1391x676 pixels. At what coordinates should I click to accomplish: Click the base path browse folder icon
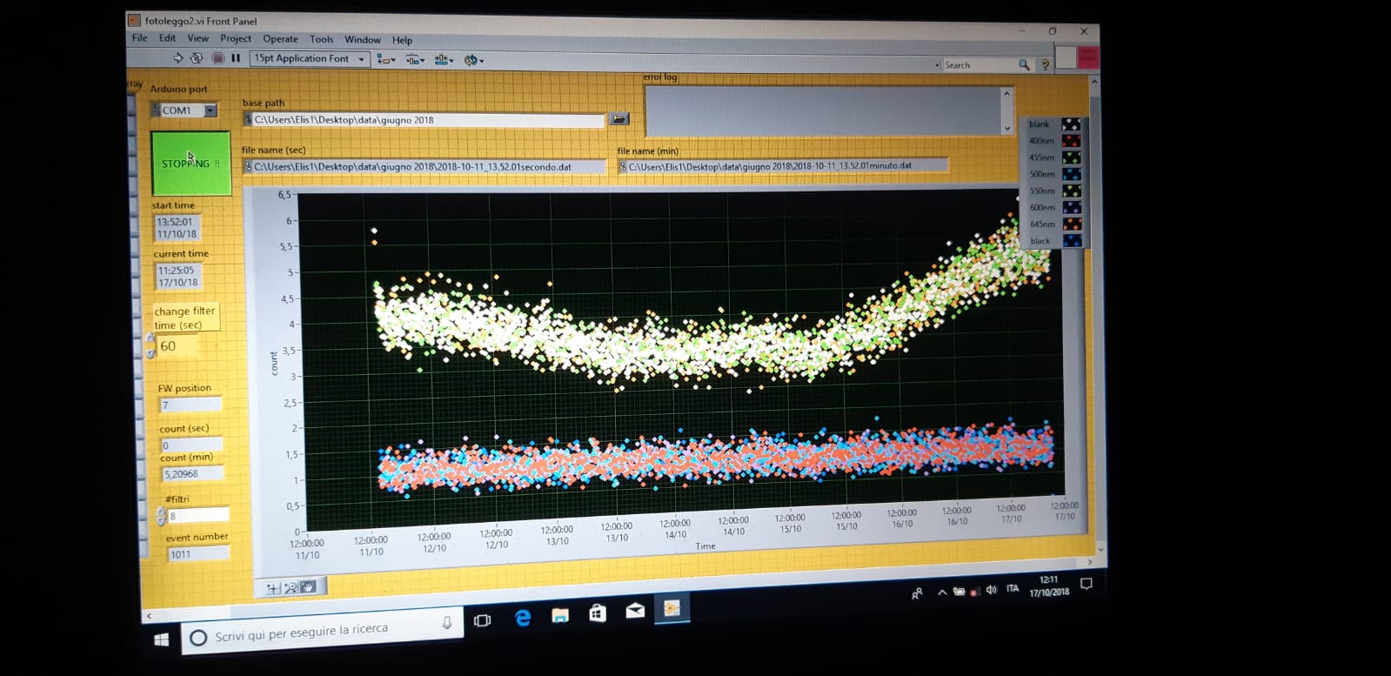pos(619,119)
